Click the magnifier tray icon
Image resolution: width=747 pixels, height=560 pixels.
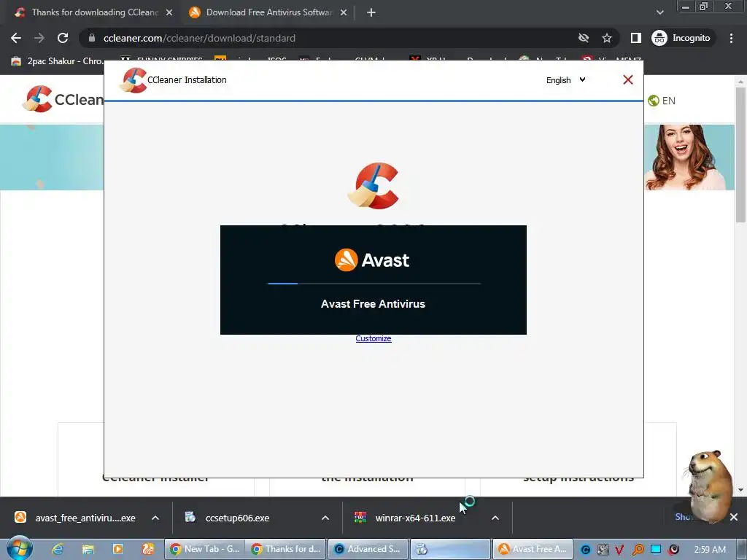pyautogui.click(x=638, y=550)
